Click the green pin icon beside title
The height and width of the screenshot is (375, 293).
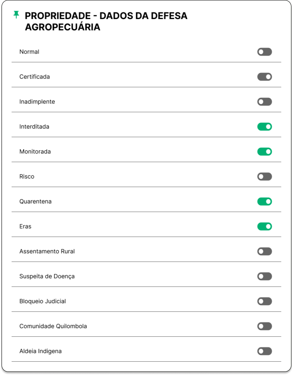coord(16,15)
